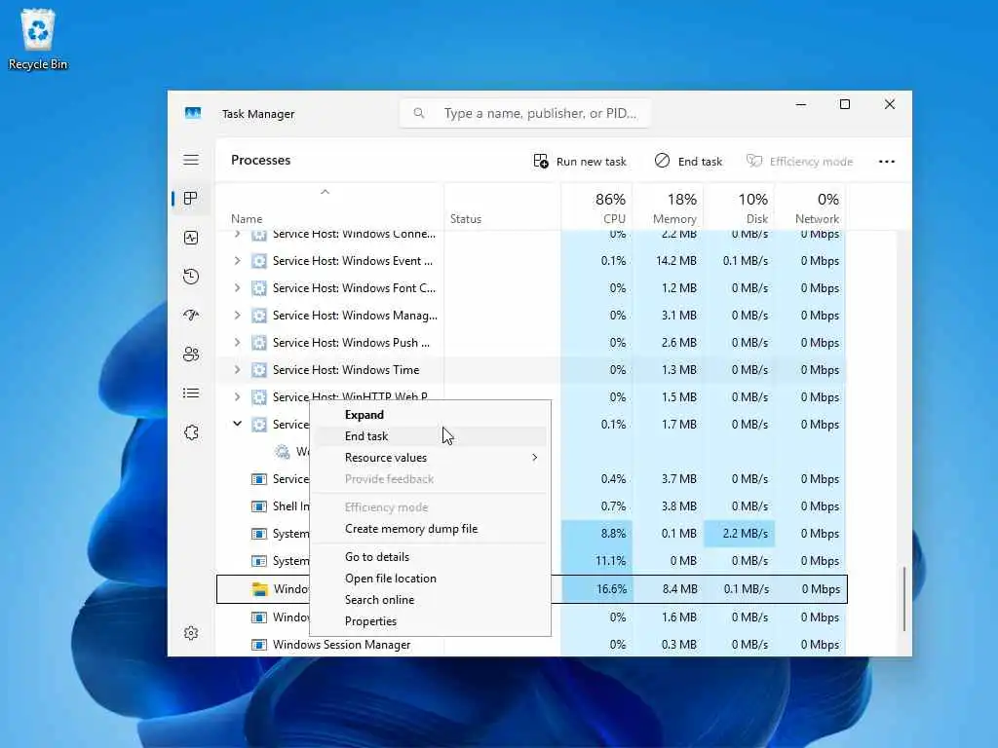Select Create memory dump file

[430, 529]
